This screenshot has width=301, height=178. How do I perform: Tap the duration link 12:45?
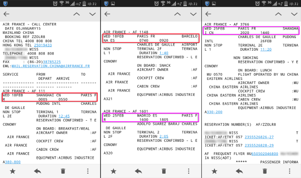click(x=64, y=116)
